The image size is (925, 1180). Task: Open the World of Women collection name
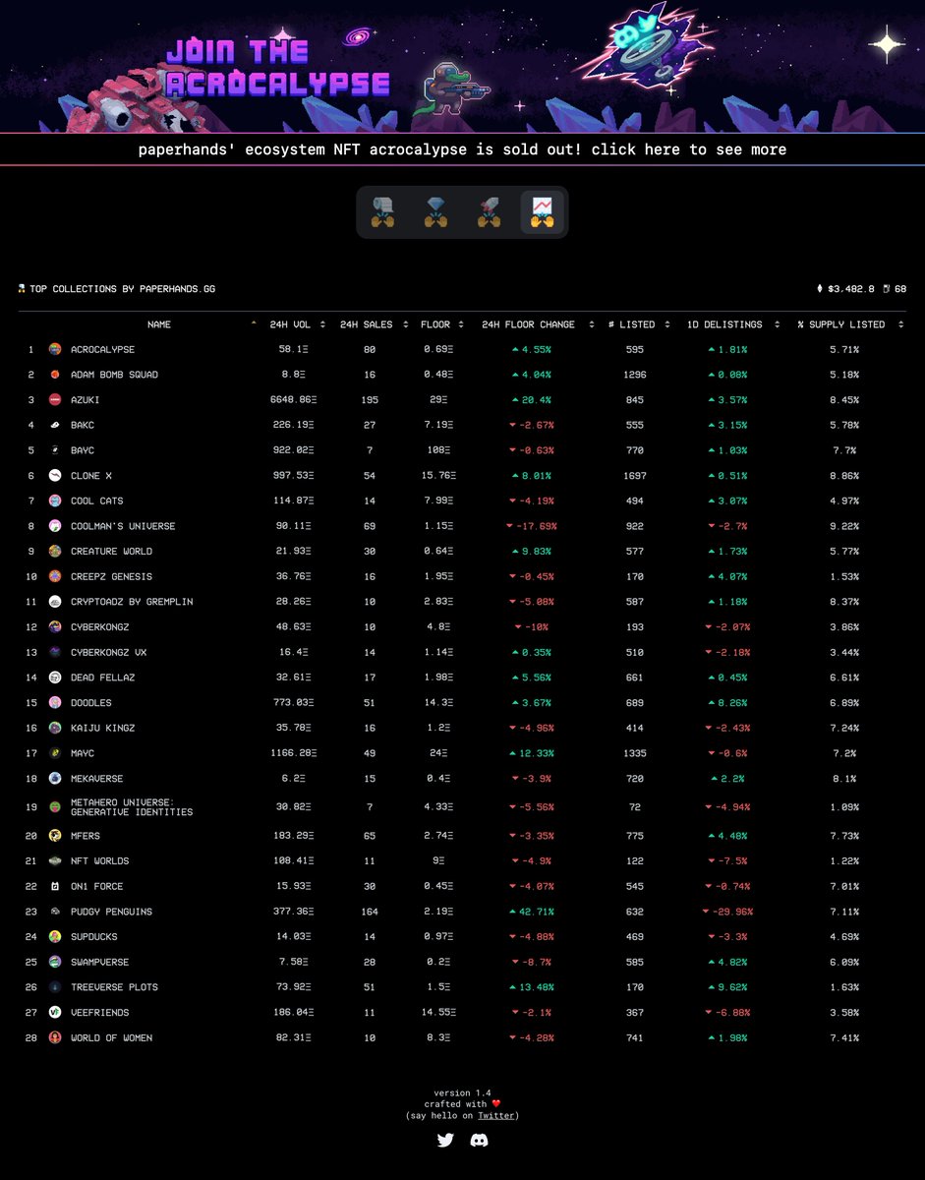coord(111,1037)
